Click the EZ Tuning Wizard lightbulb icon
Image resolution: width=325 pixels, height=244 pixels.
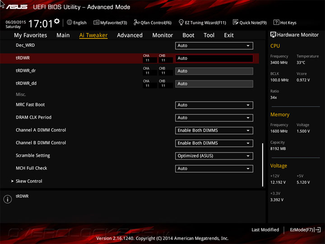[181, 22]
